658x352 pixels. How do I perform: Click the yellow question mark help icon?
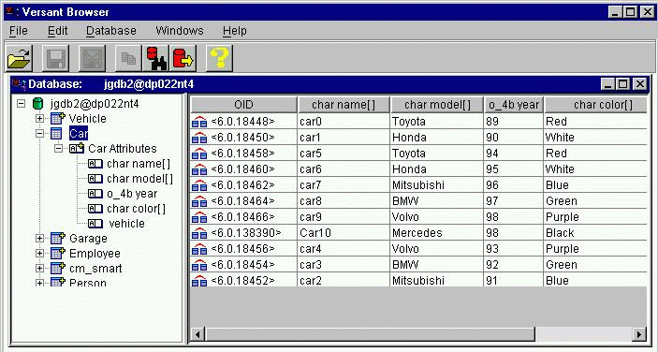click(219, 58)
